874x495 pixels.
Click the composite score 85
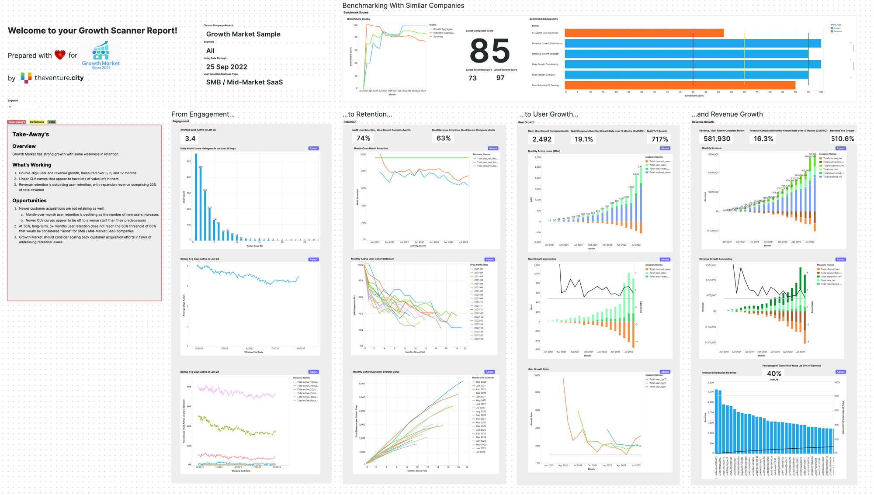(489, 51)
